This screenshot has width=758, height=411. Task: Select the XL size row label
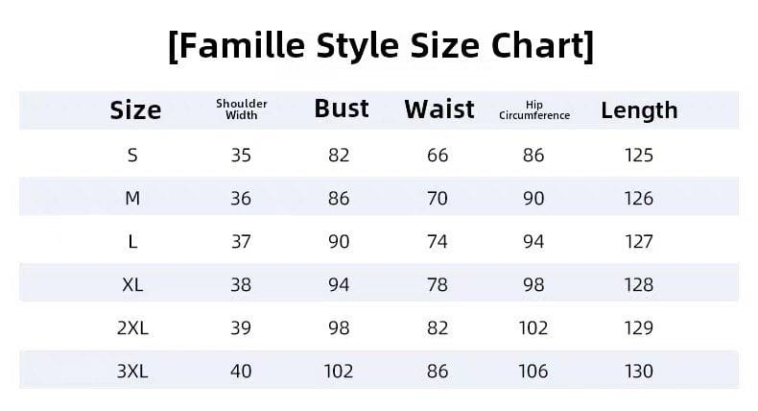point(132,285)
